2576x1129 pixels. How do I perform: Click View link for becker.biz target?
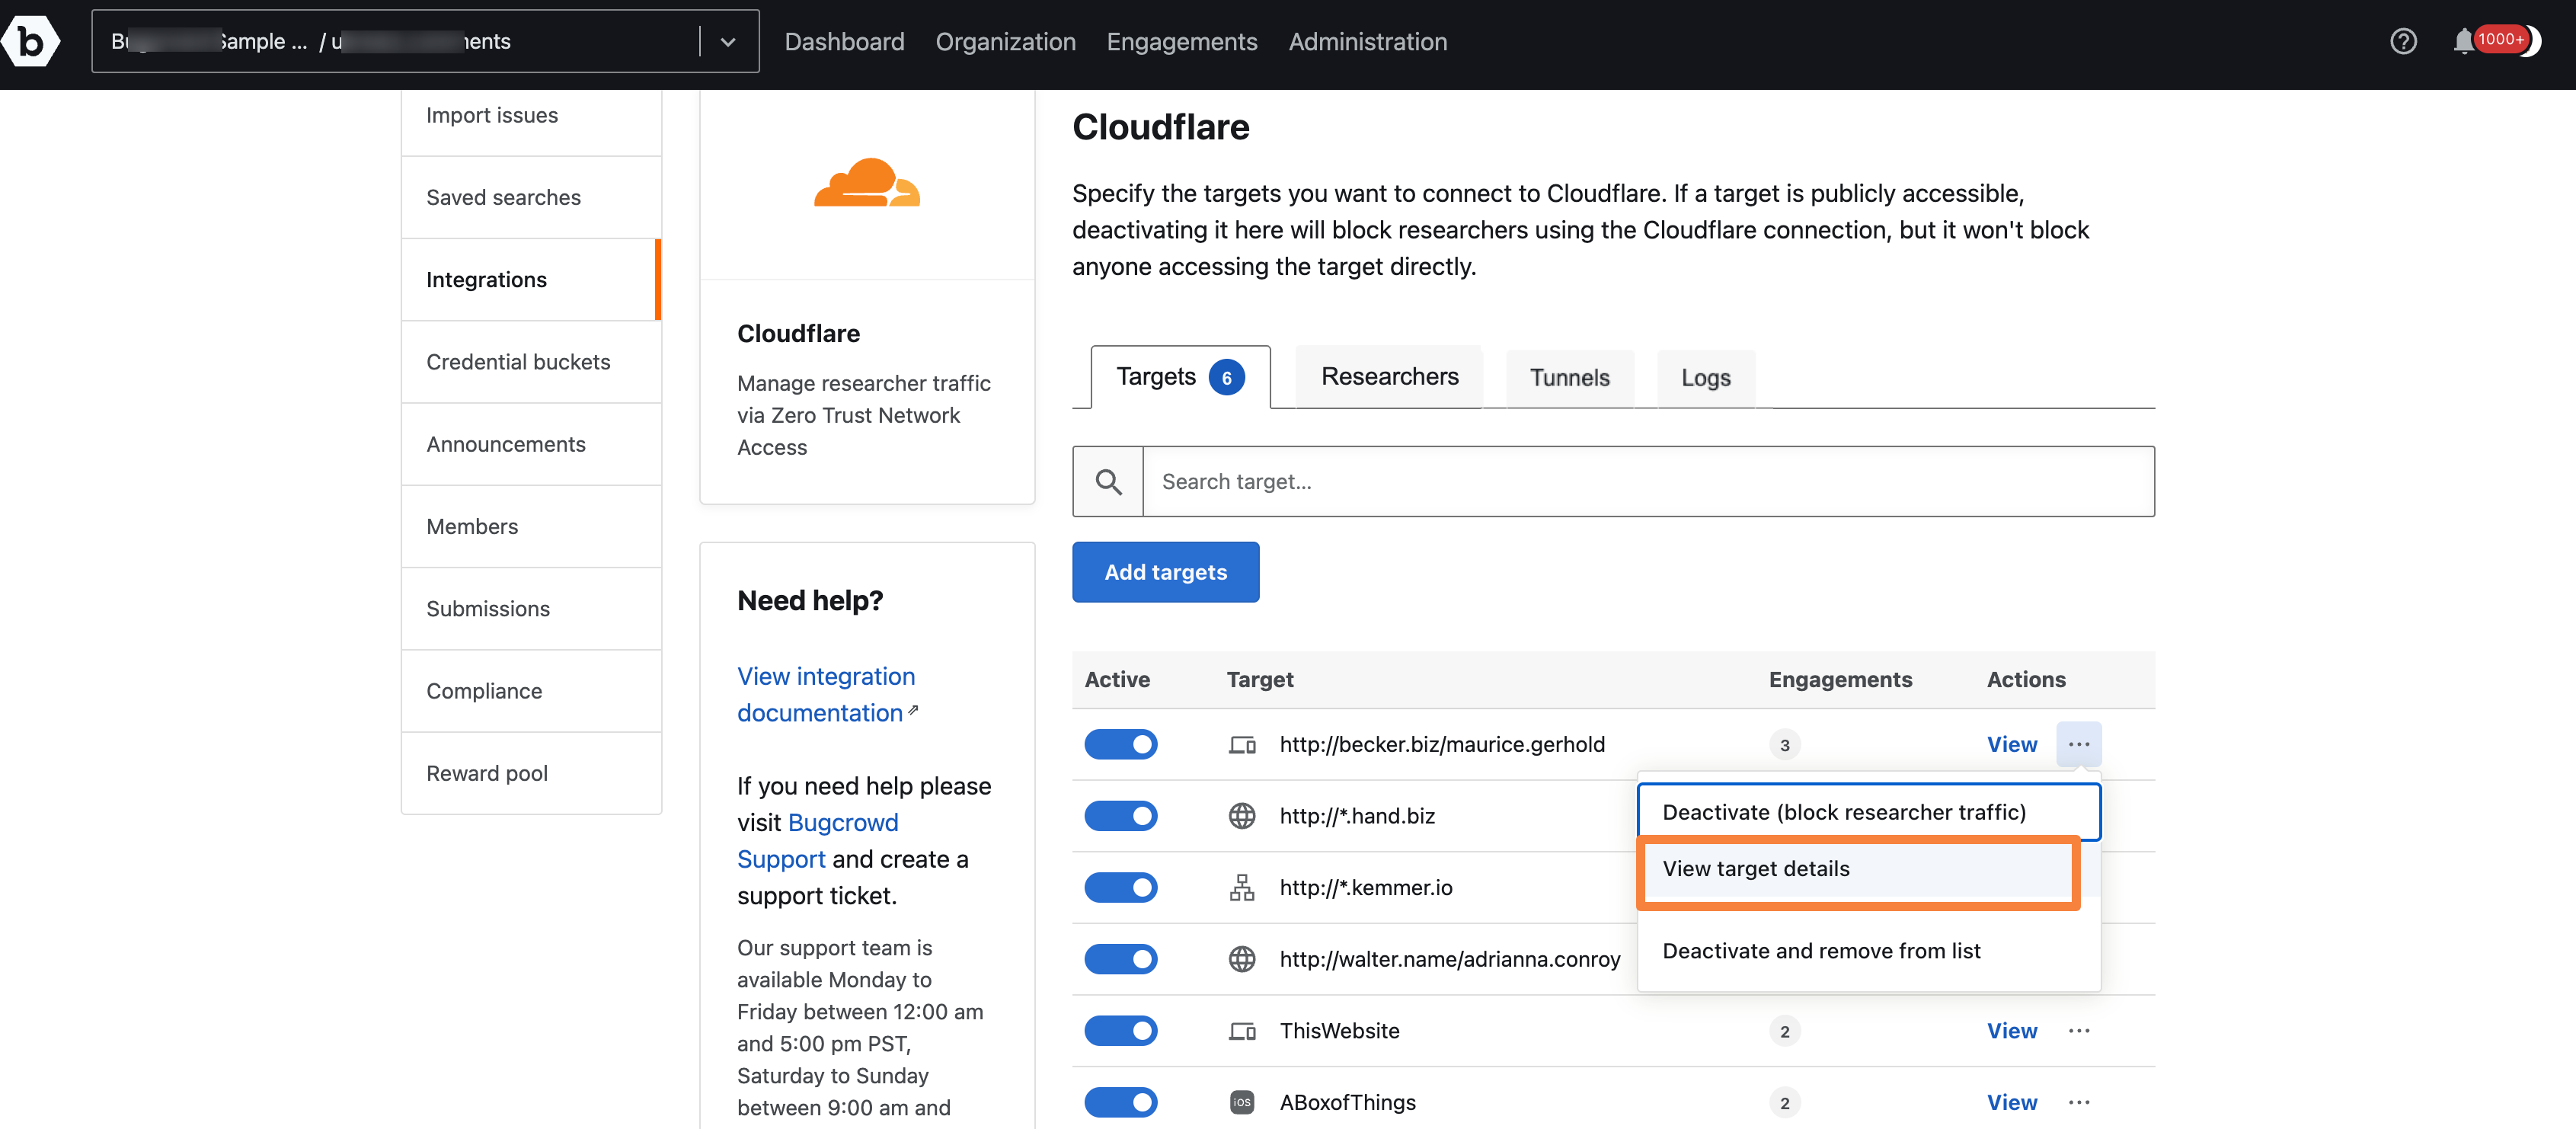[2011, 744]
